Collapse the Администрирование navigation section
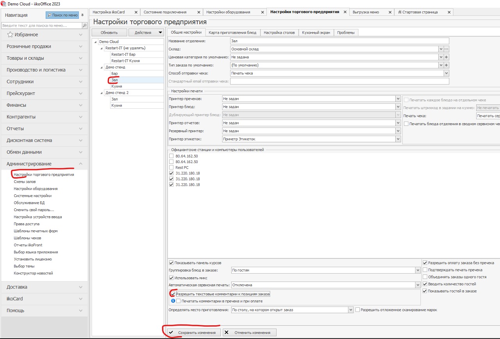Screen dimensions: 500x339 point(80,164)
